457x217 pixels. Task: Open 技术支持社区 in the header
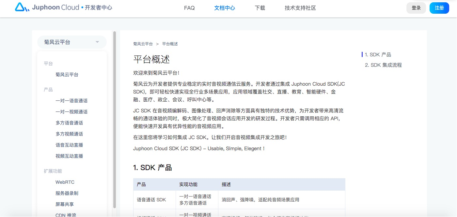tap(300, 8)
